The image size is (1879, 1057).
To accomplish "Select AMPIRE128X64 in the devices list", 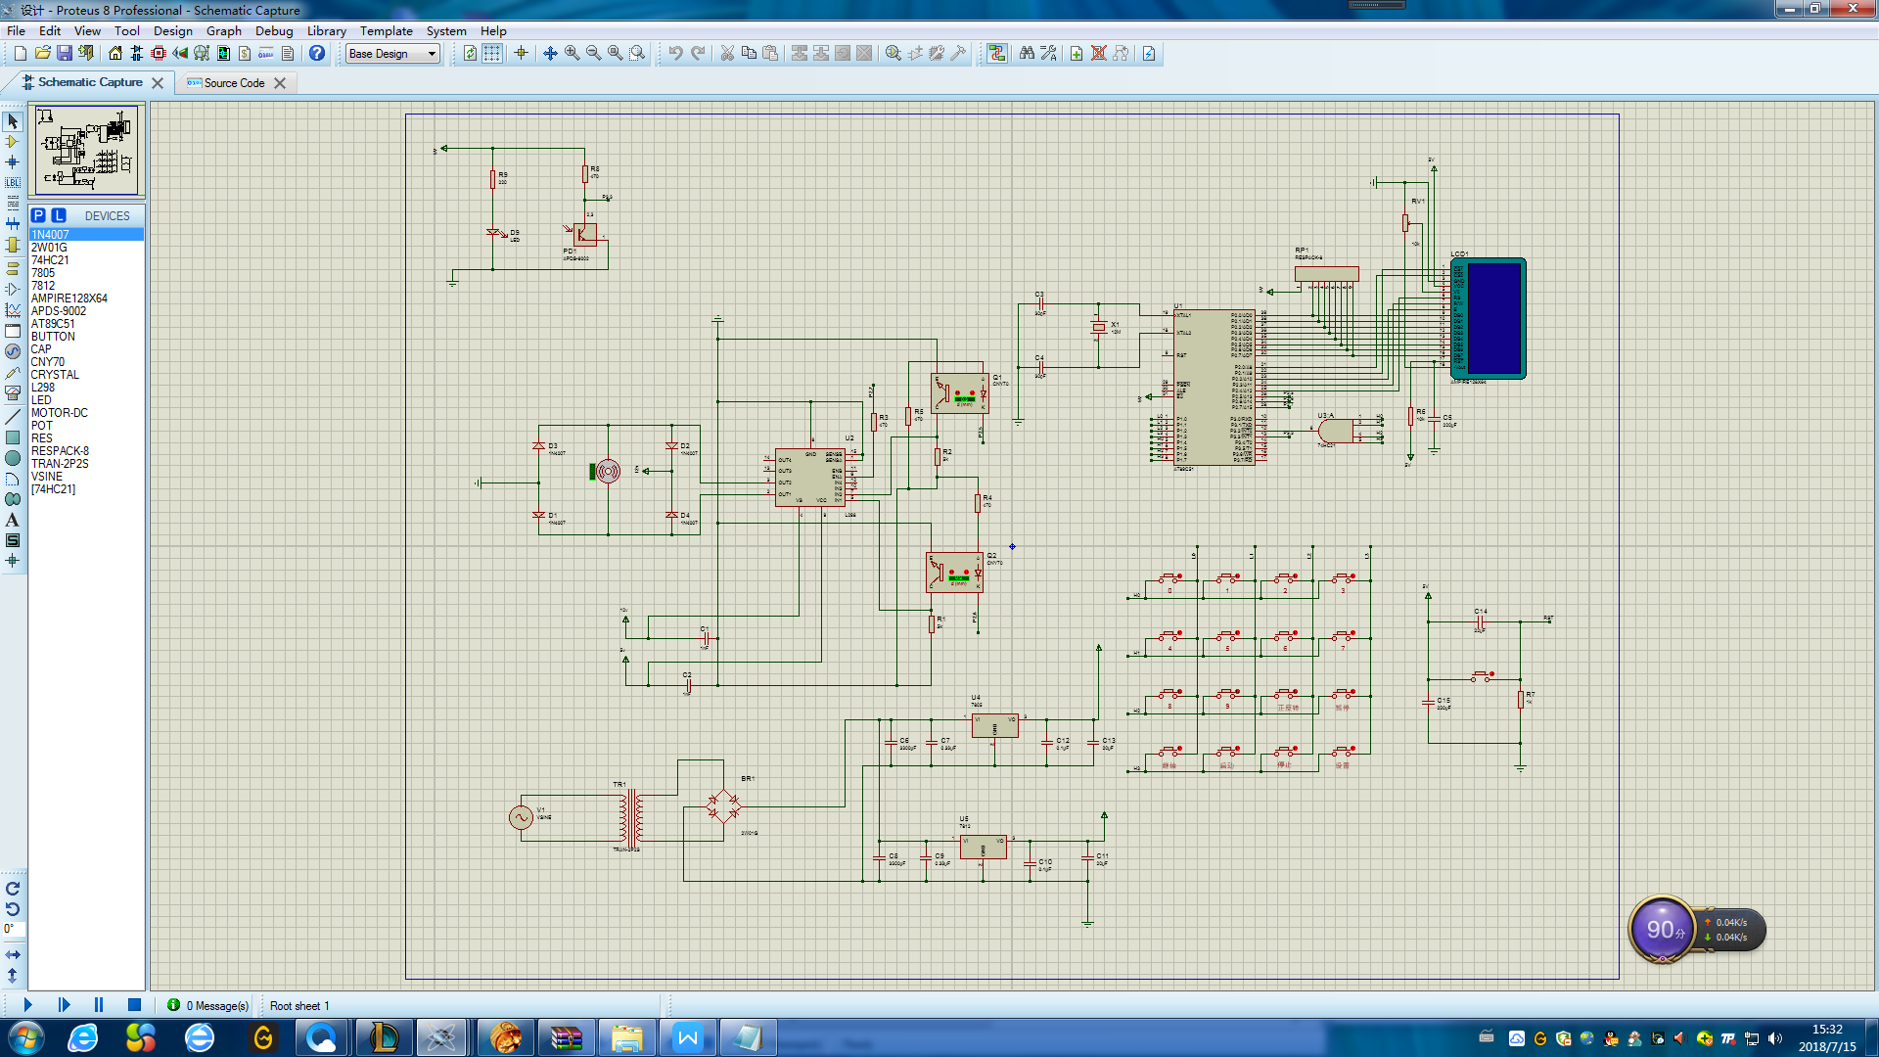I will pos(86,299).
